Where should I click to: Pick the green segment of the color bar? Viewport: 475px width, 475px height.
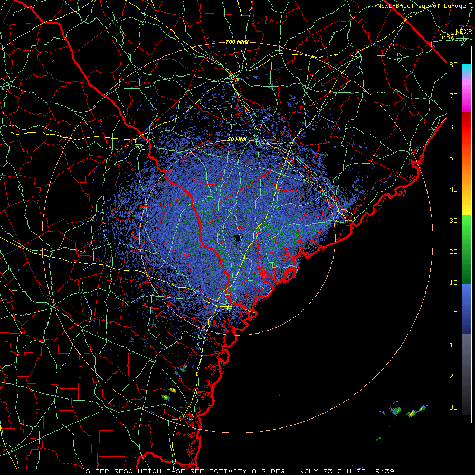coord(466,249)
